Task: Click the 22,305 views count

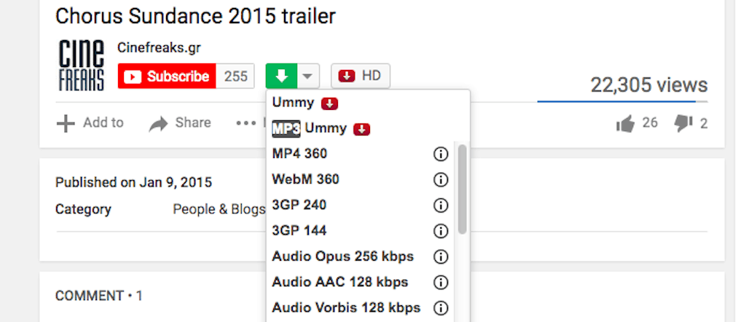Action: [x=649, y=86]
